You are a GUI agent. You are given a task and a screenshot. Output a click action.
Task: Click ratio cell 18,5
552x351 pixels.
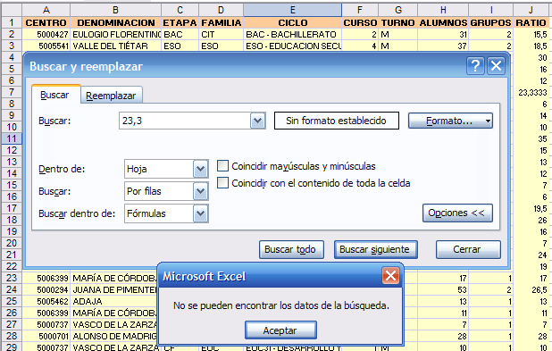[531, 46]
